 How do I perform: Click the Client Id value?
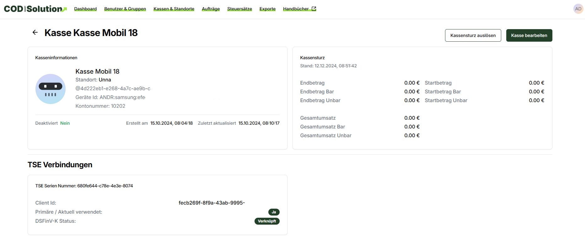tap(212, 203)
